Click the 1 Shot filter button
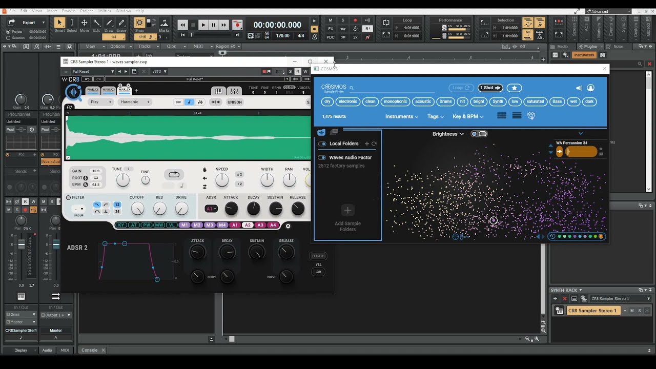The height and width of the screenshot is (369, 656). tap(490, 88)
